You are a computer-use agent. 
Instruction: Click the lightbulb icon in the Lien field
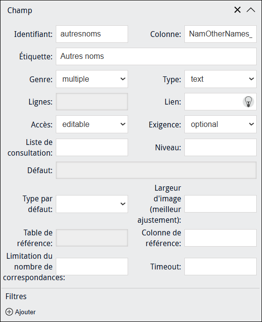[248, 102]
